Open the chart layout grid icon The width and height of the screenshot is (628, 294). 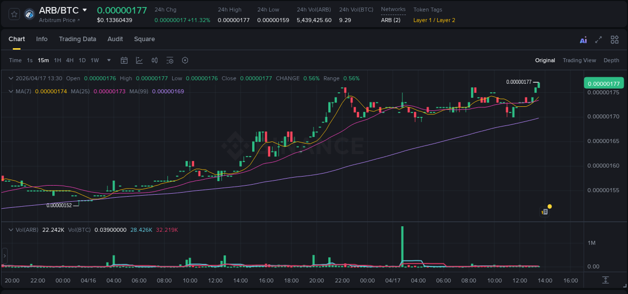pos(614,40)
